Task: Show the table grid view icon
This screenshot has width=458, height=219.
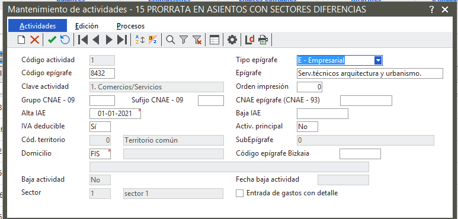Action: point(214,40)
